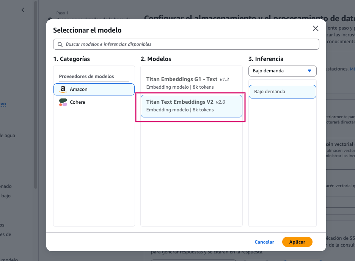Select the Cohere provider

pos(94,102)
